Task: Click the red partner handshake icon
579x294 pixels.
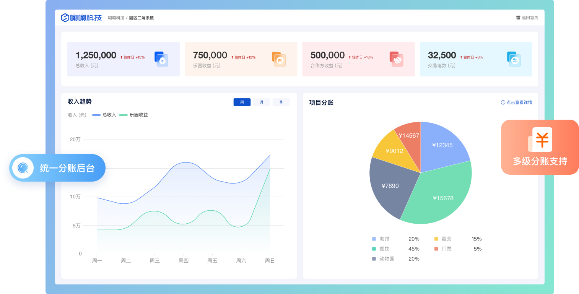Action: pos(396,59)
